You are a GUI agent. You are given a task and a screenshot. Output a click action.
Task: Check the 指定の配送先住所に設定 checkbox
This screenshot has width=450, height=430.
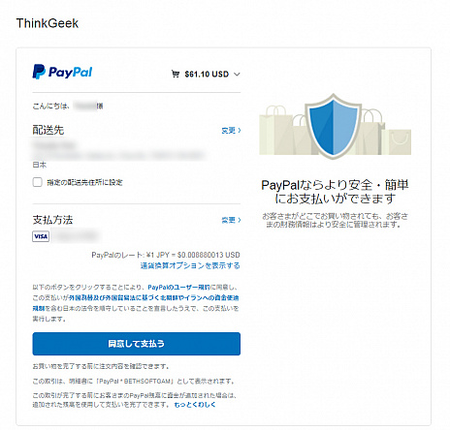click(x=37, y=182)
